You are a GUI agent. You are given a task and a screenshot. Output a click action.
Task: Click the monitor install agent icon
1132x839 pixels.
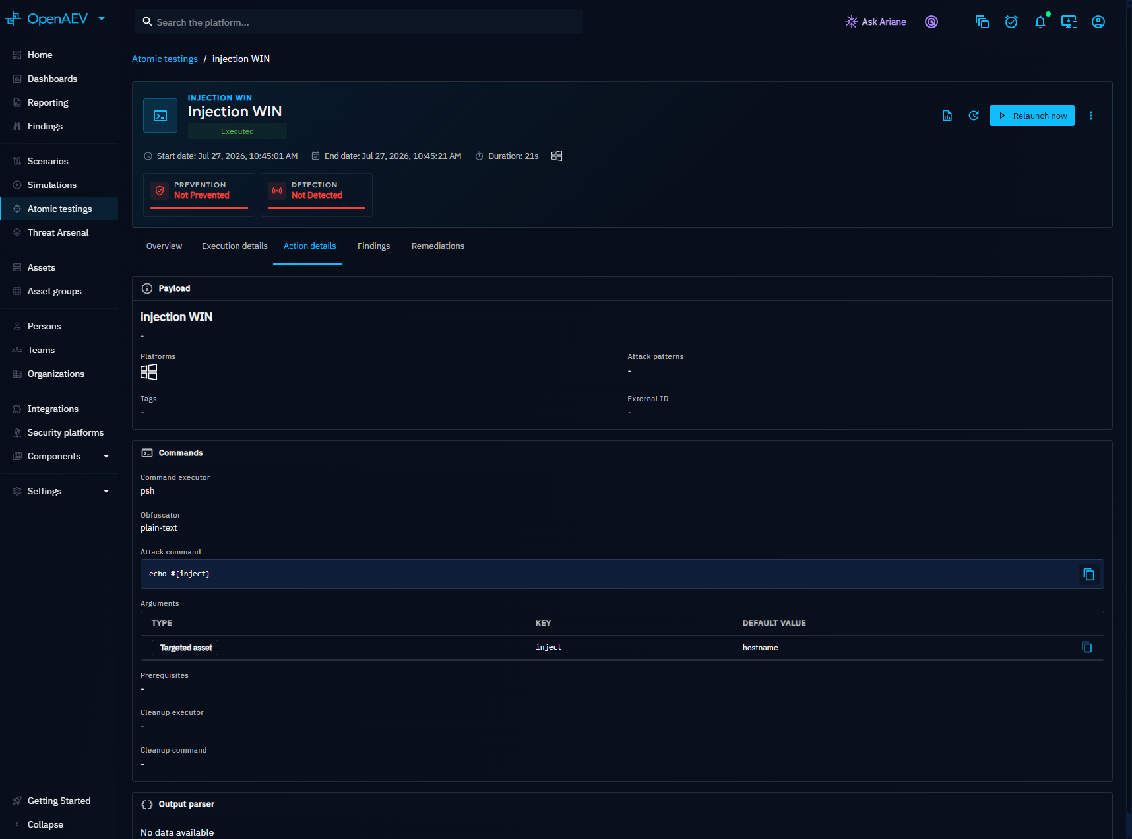coord(1069,22)
